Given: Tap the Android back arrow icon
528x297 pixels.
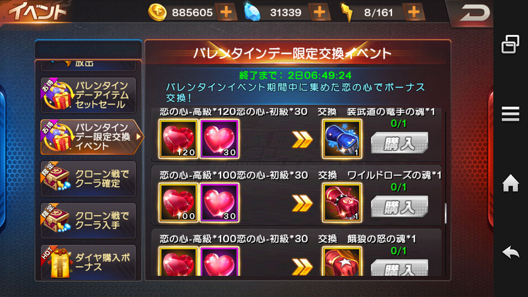Looking at the screenshot, I should tap(510, 252).
